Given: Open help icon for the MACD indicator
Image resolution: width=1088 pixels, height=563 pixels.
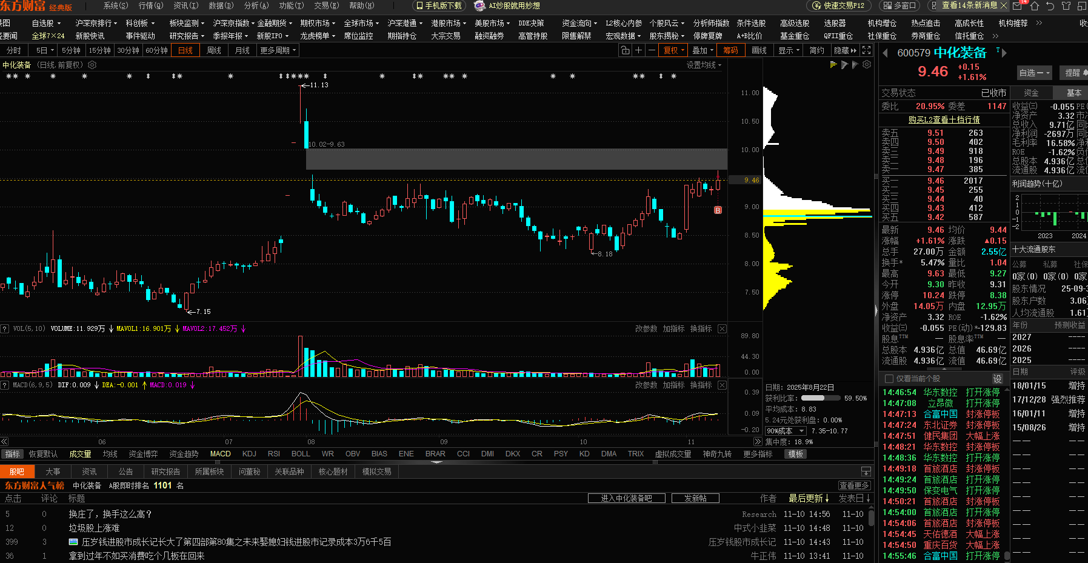Looking at the screenshot, I should point(5,385).
